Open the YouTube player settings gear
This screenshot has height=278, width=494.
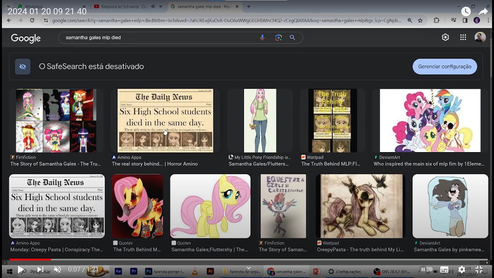462,270
